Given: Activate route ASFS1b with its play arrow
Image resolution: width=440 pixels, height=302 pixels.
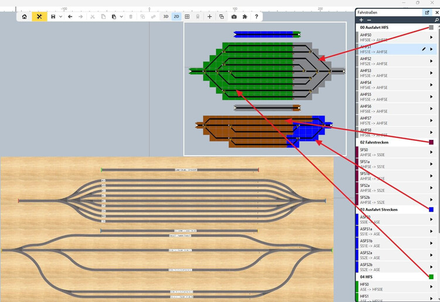Looking at the screenshot, I should pyautogui.click(x=431, y=243).
